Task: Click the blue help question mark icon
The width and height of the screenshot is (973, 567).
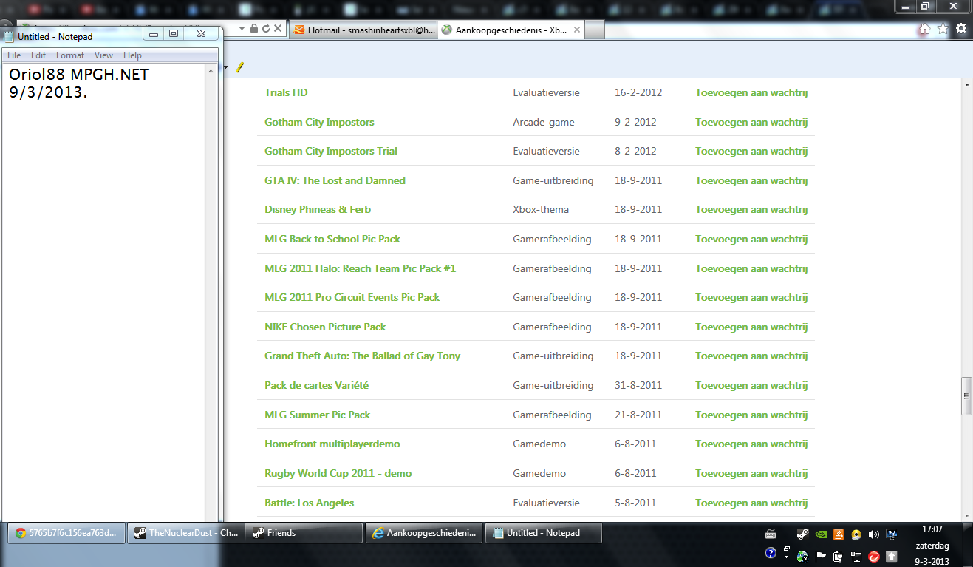Action: [x=771, y=553]
